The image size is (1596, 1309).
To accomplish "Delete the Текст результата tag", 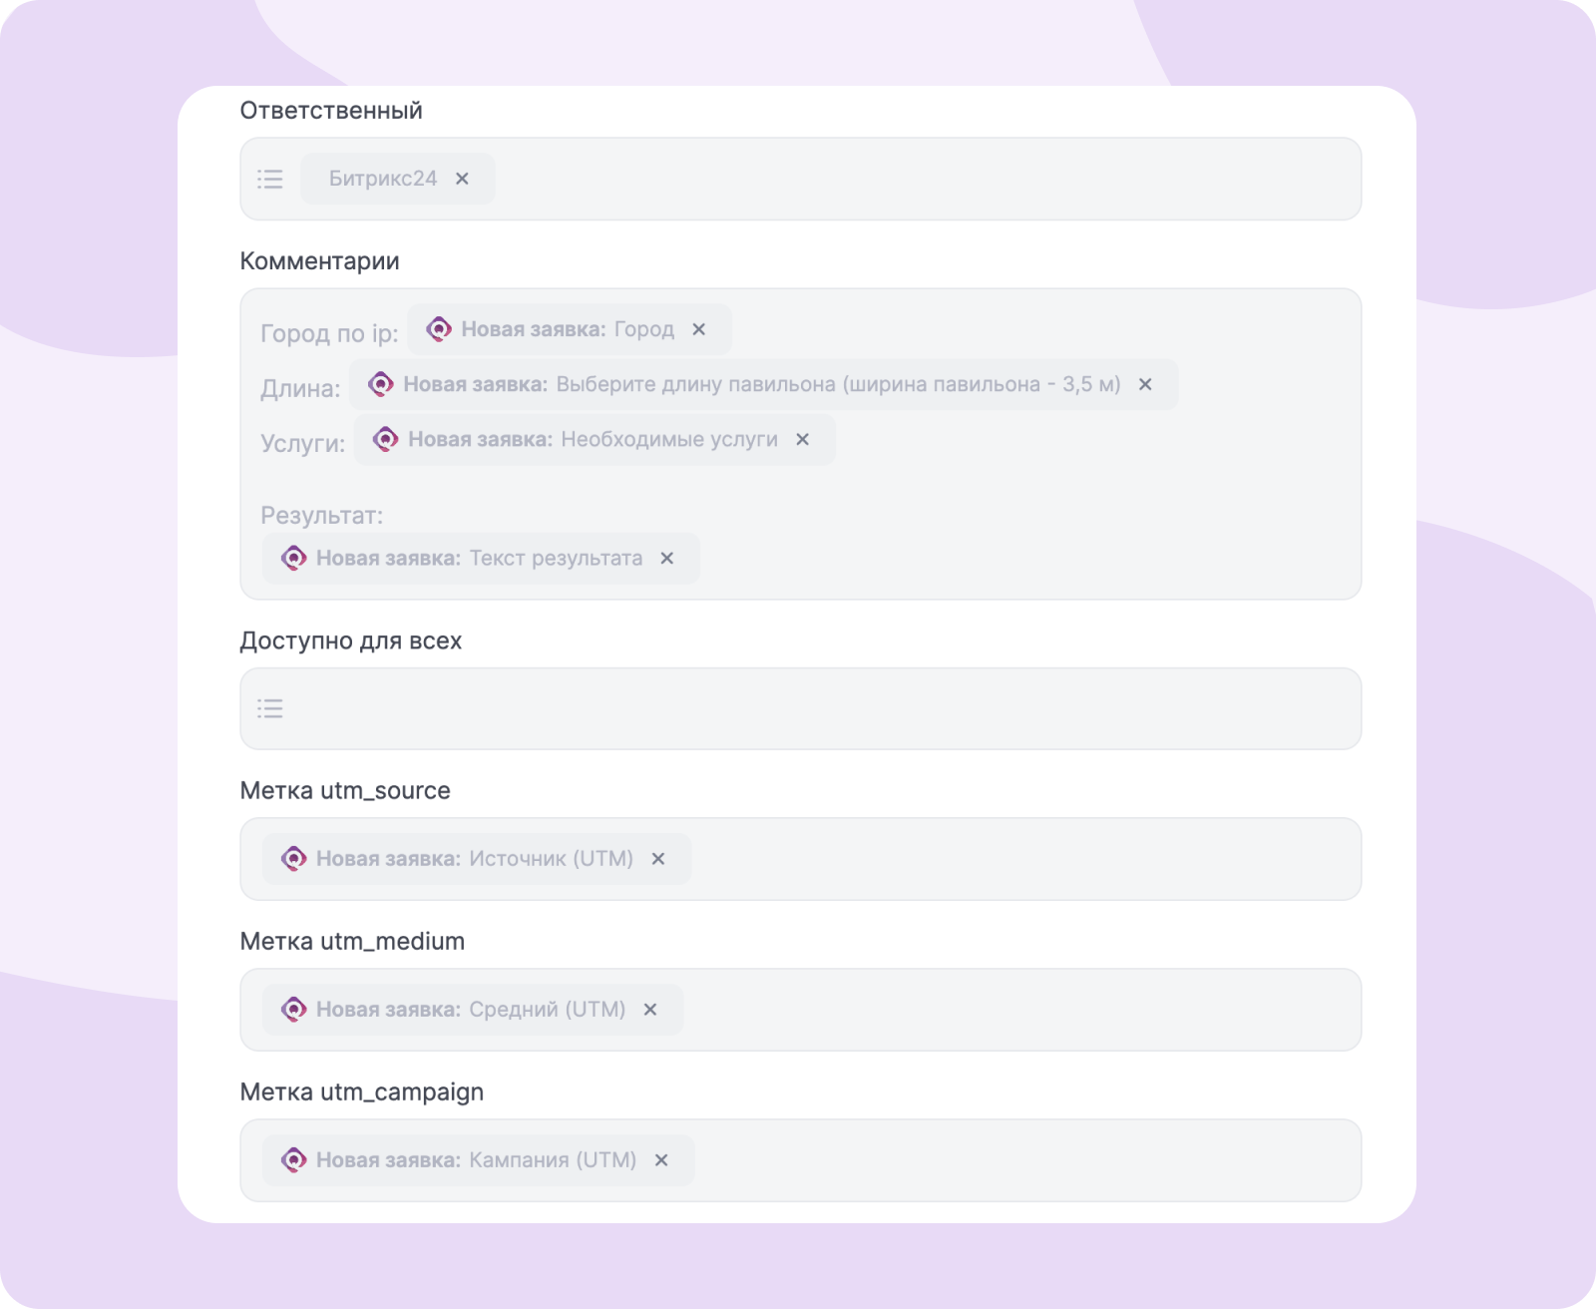I will (x=667, y=558).
